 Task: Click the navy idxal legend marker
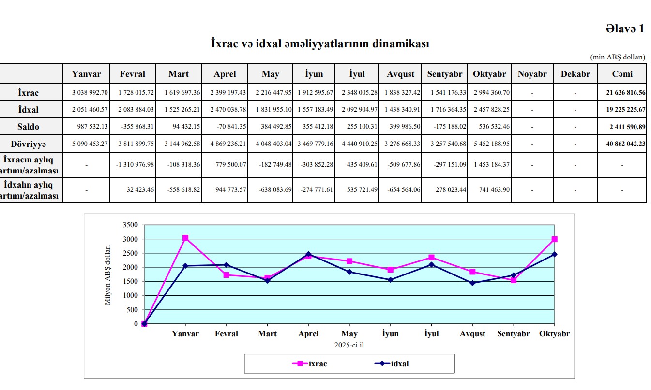(x=382, y=364)
